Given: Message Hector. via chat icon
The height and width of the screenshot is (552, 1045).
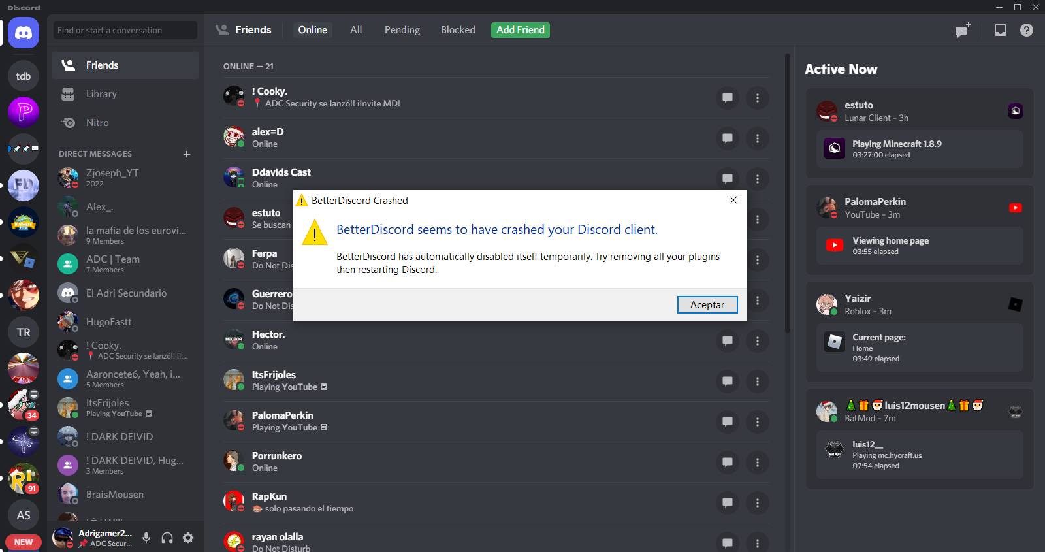Looking at the screenshot, I should (x=728, y=341).
